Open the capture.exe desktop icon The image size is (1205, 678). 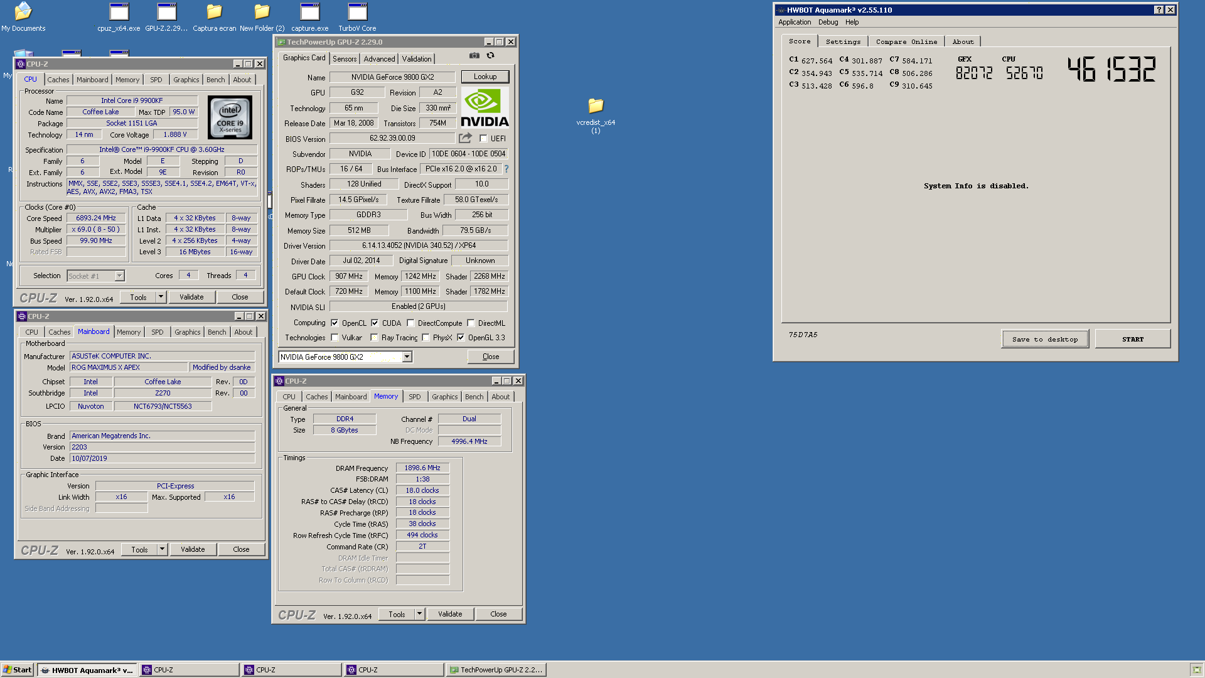point(310,17)
